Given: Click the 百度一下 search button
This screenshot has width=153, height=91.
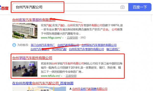Looking at the screenshot, I should pyautogui.click(x=140, y=7).
